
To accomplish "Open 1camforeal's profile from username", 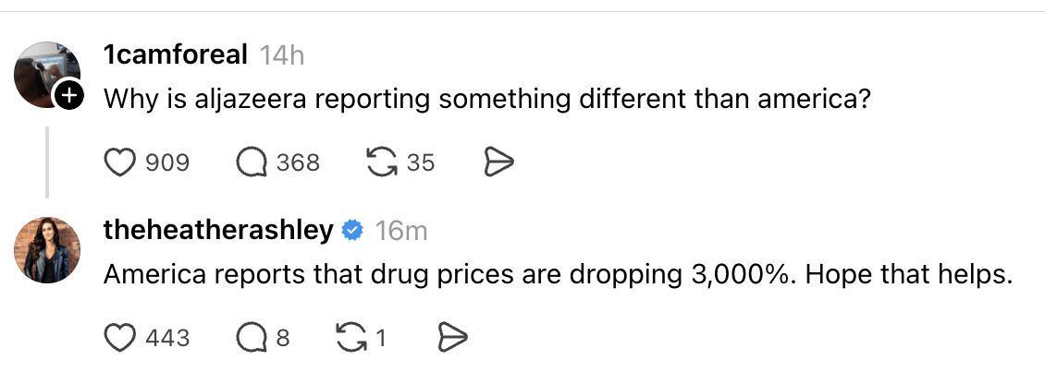I will 176,55.
